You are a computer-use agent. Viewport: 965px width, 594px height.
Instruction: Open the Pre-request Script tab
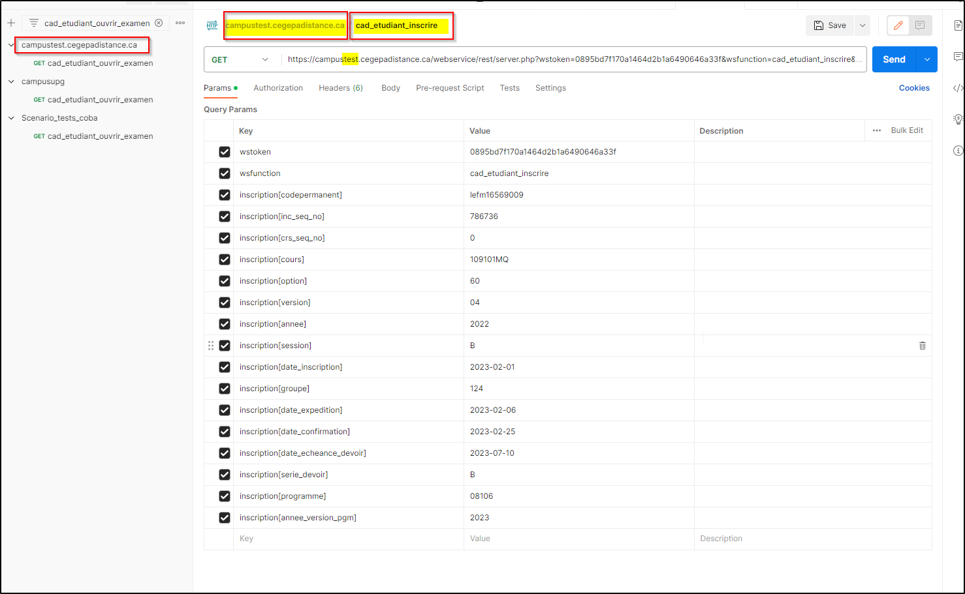[450, 88]
